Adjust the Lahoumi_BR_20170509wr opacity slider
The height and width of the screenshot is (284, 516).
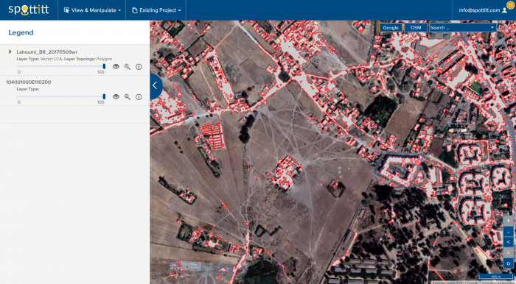60,66
